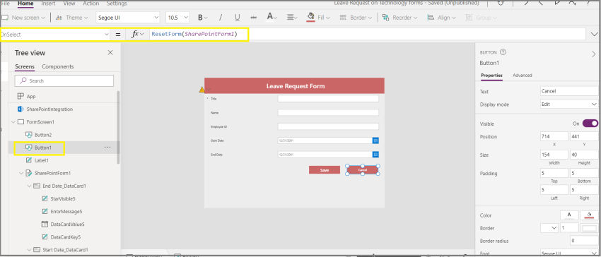Open the Display mode dropdown
The width and height of the screenshot is (601, 257).
[568, 104]
